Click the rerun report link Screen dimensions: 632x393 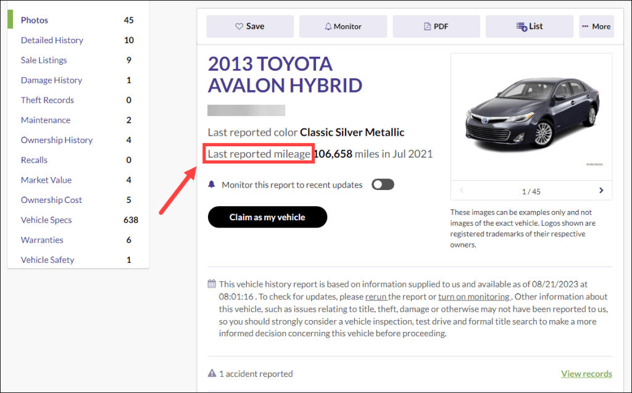pos(376,297)
